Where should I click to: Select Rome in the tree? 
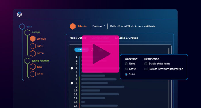[40, 53]
